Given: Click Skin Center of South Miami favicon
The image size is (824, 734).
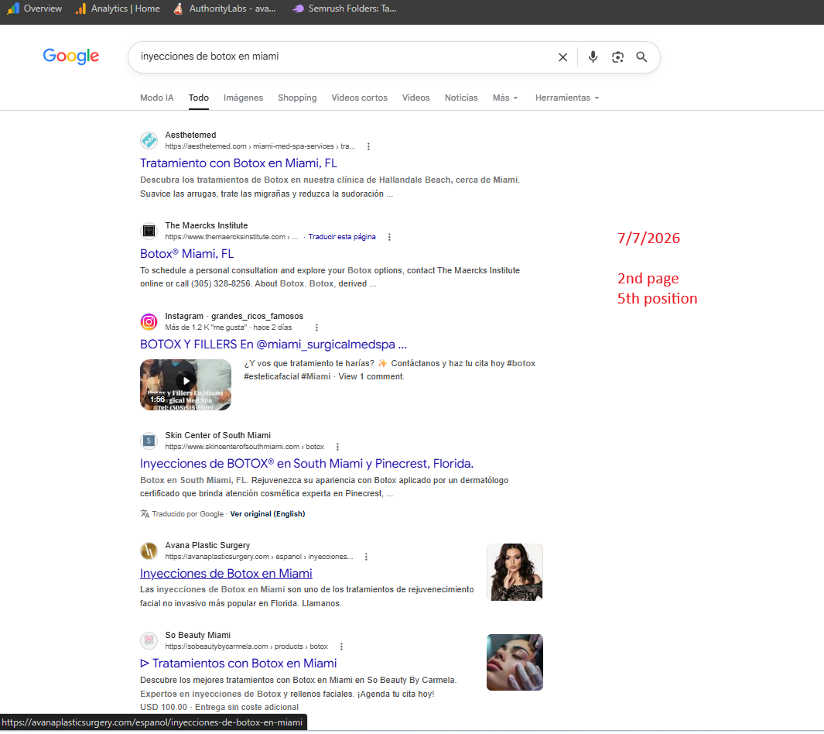Looking at the screenshot, I should 149,441.
